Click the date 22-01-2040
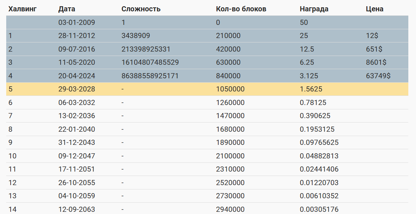The height and width of the screenshot is (214, 416). [76, 129]
